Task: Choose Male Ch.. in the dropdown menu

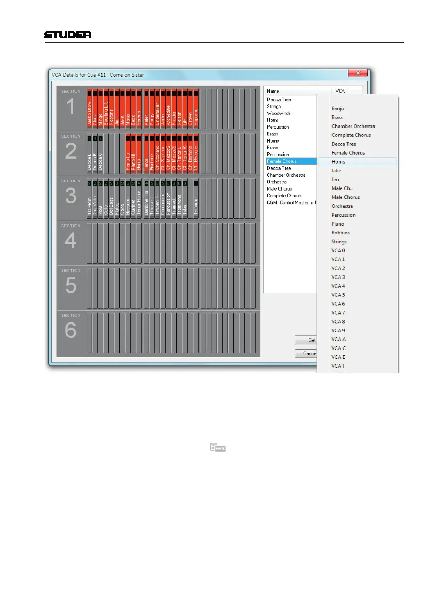Action: pyautogui.click(x=357, y=188)
